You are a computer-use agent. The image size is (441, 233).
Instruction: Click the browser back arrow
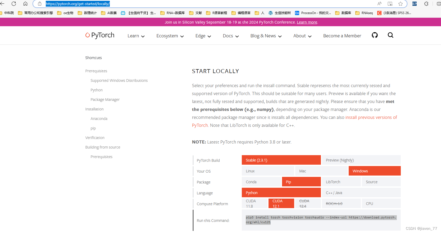(2, 4)
